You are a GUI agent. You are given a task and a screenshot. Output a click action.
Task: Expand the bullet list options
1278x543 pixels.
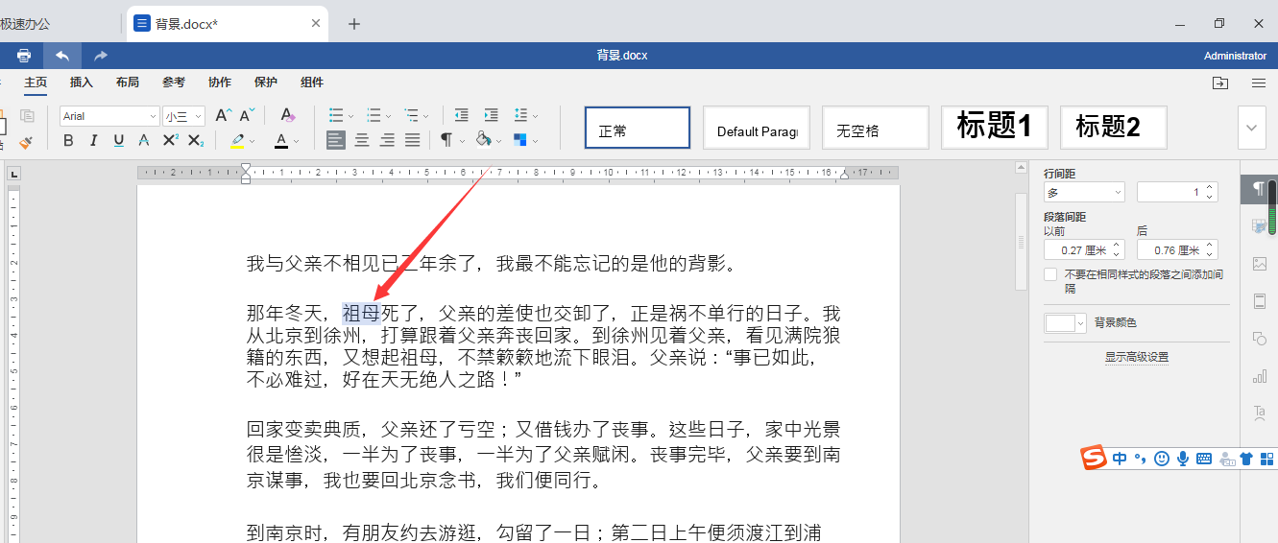350,116
